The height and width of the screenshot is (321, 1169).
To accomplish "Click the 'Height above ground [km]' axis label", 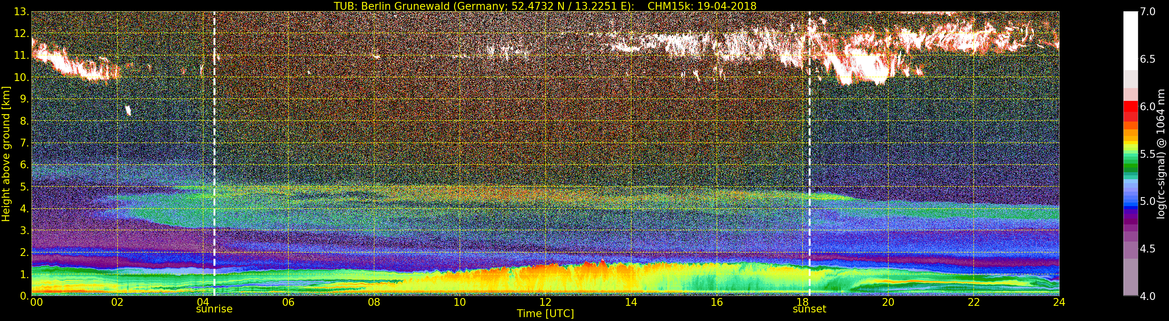I will [6, 154].
